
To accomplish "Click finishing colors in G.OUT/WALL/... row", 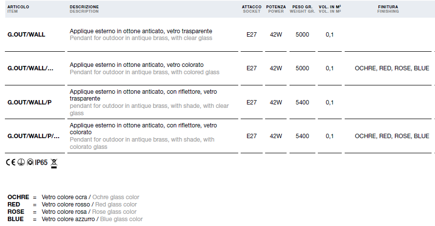I will tap(392, 68).
